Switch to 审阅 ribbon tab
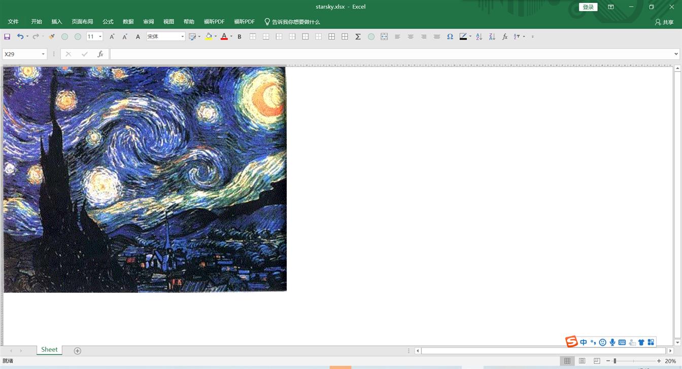The image size is (682, 369). 149,22
